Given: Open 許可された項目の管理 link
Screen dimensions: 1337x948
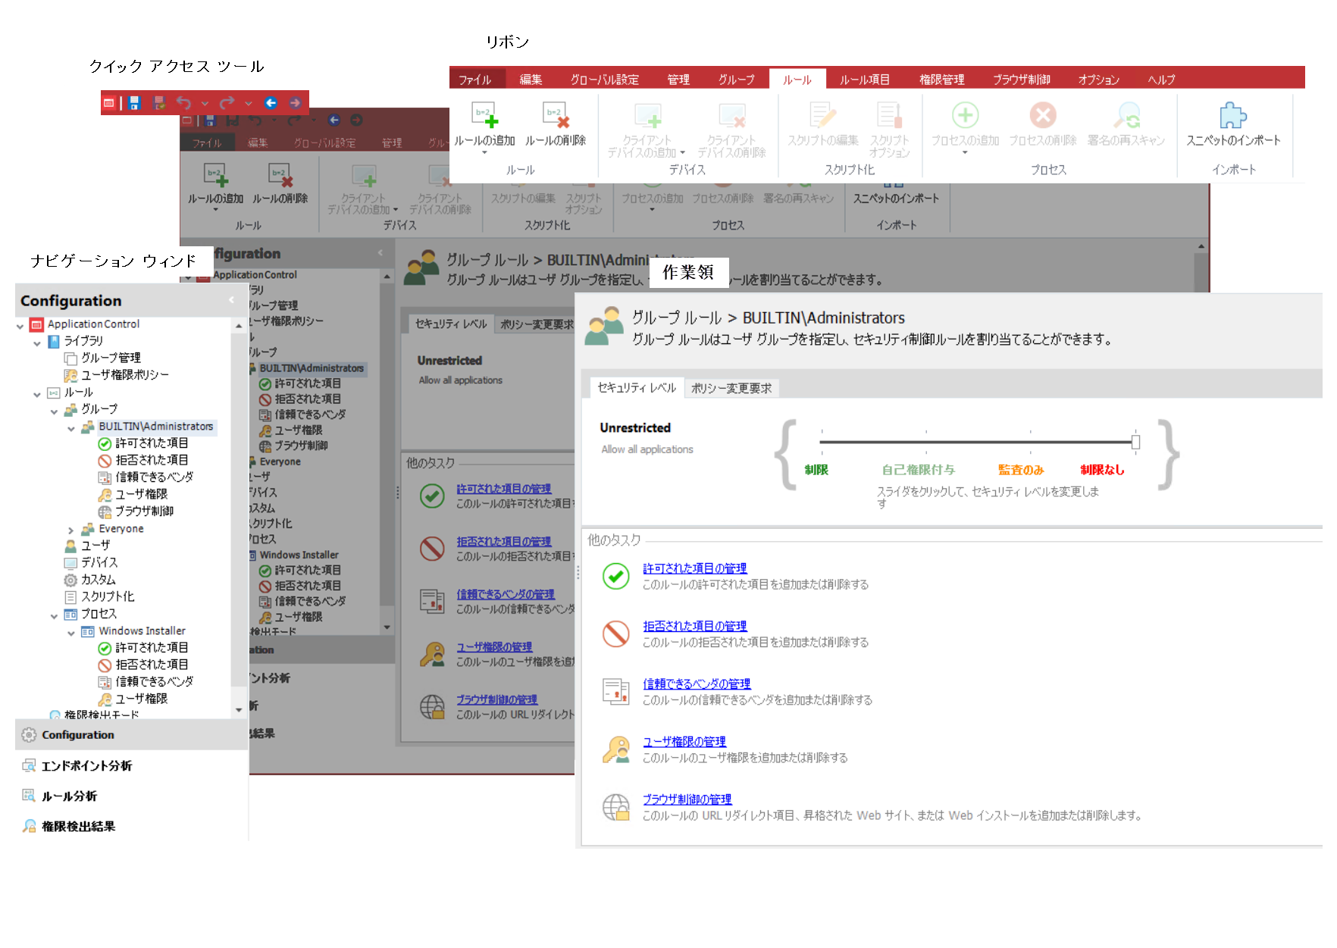Looking at the screenshot, I should point(695,568).
